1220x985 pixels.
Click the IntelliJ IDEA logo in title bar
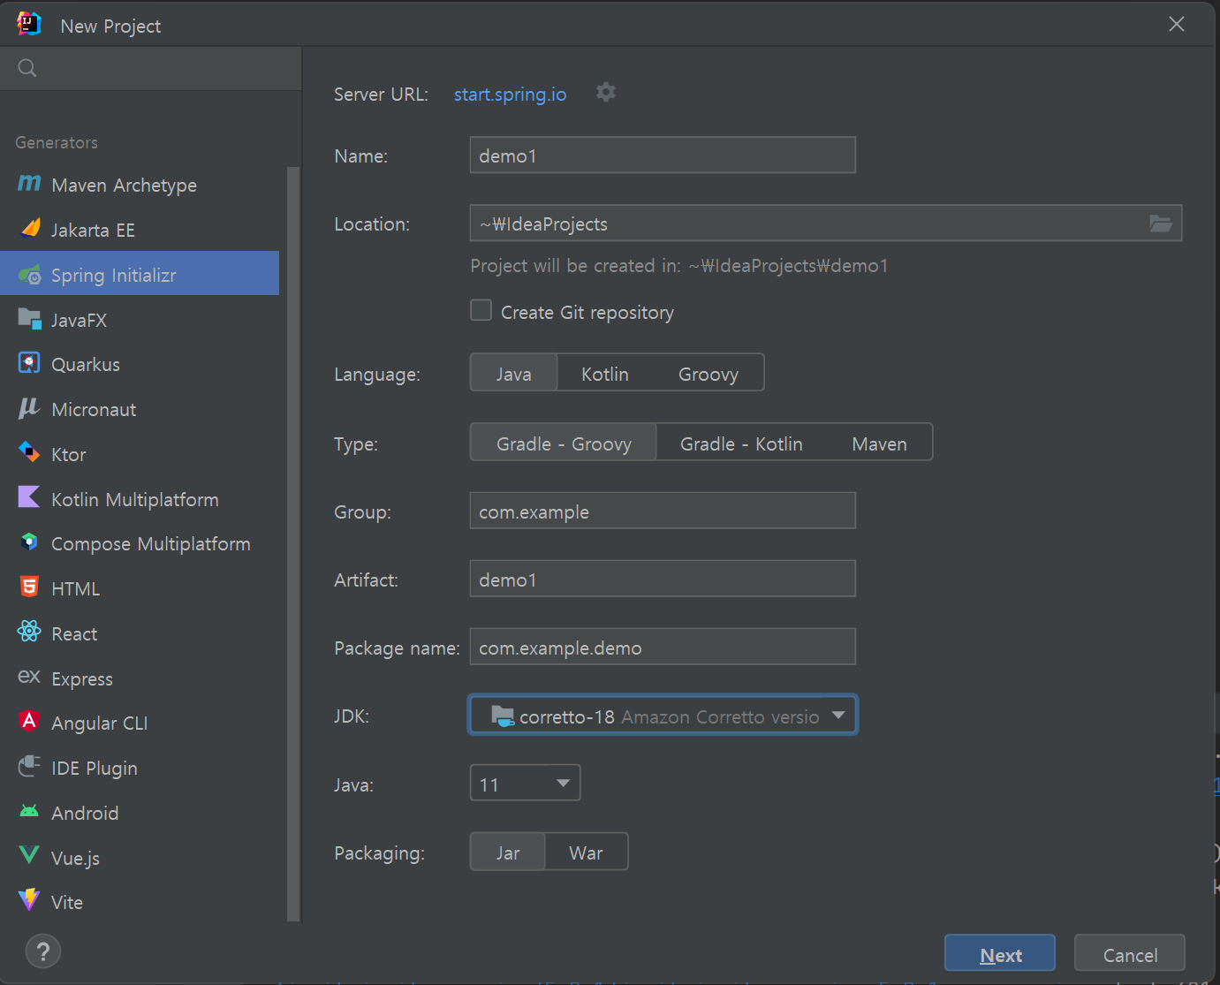(29, 24)
